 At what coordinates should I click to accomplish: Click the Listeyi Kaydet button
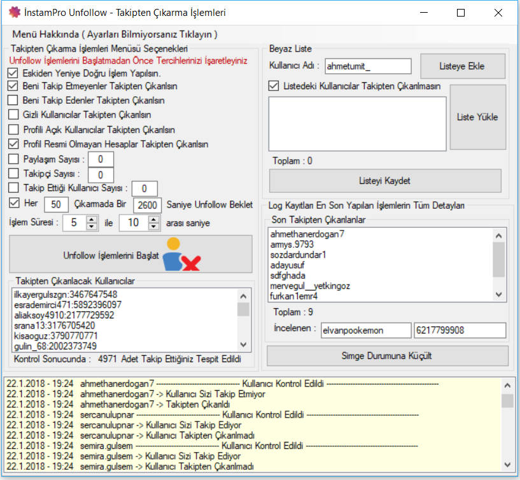(x=384, y=181)
